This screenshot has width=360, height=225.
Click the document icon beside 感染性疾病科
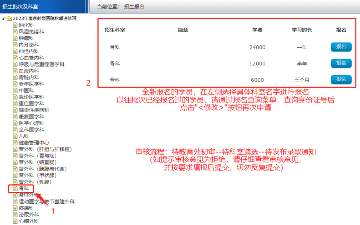coord(15,110)
